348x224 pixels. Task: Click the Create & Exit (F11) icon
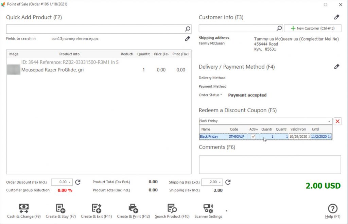coord(97,208)
